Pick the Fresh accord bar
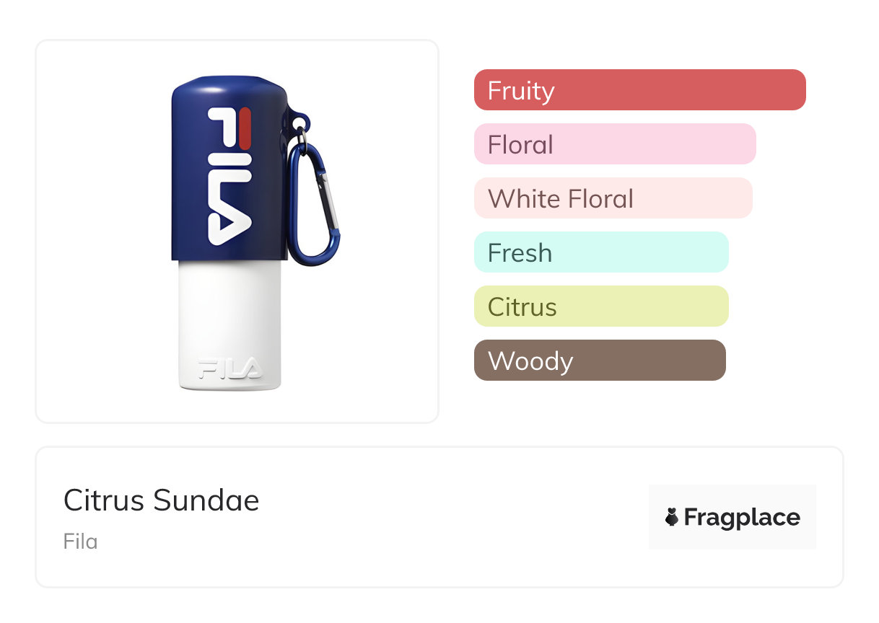This screenshot has width=879, height=623. pyautogui.click(x=600, y=252)
